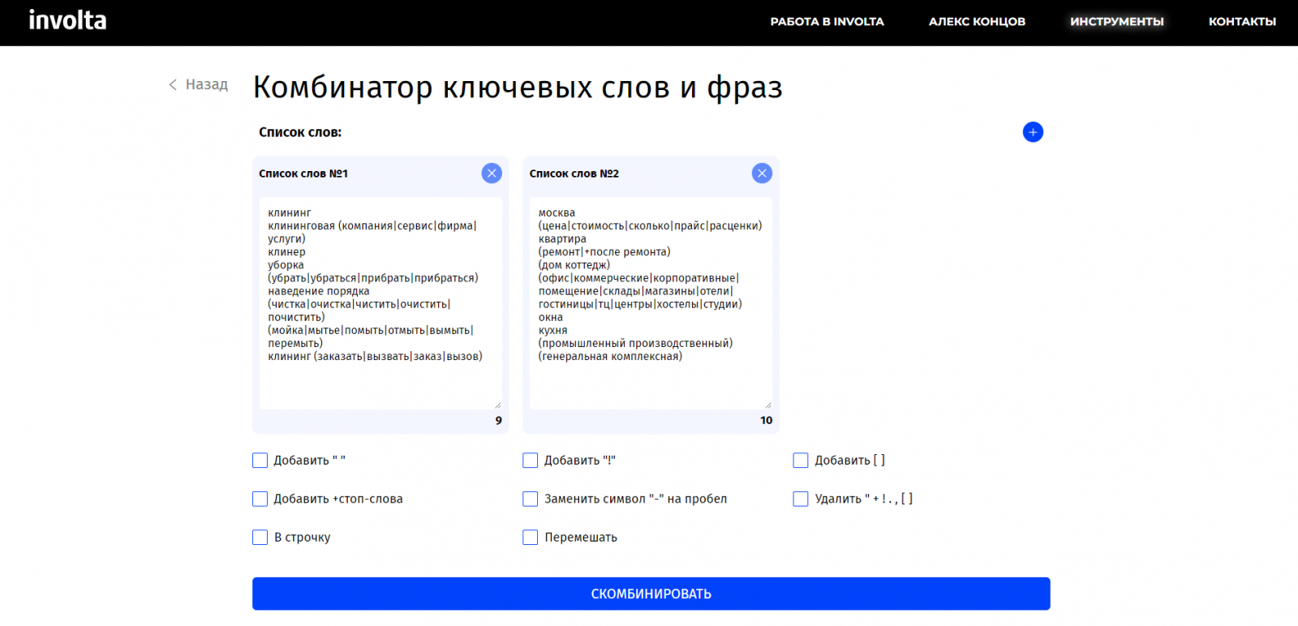Click the line (ремонт|+после ремонта) in list №2

click(604, 252)
